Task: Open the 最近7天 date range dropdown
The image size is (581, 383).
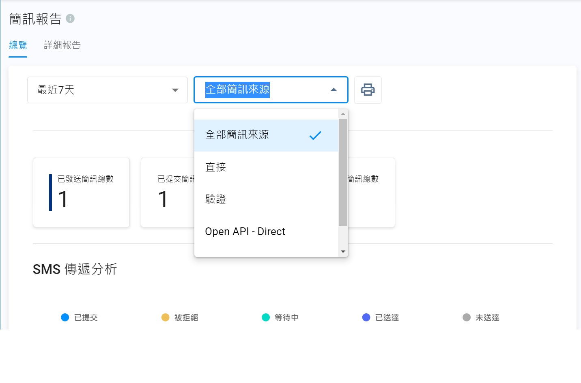Action: pos(108,90)
